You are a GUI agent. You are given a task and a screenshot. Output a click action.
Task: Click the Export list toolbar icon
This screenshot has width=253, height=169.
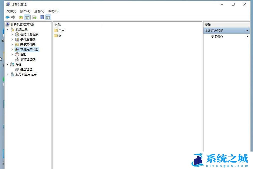(35, 17)
